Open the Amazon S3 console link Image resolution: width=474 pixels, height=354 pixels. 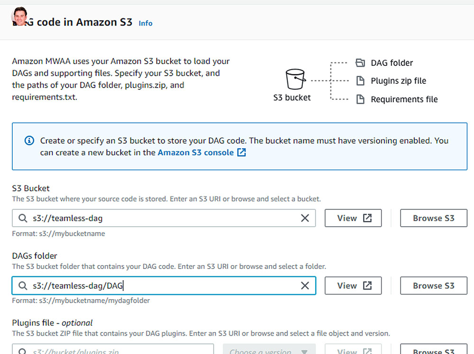196,152
